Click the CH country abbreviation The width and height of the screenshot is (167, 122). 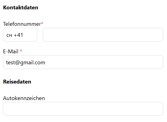coord(9,35)
